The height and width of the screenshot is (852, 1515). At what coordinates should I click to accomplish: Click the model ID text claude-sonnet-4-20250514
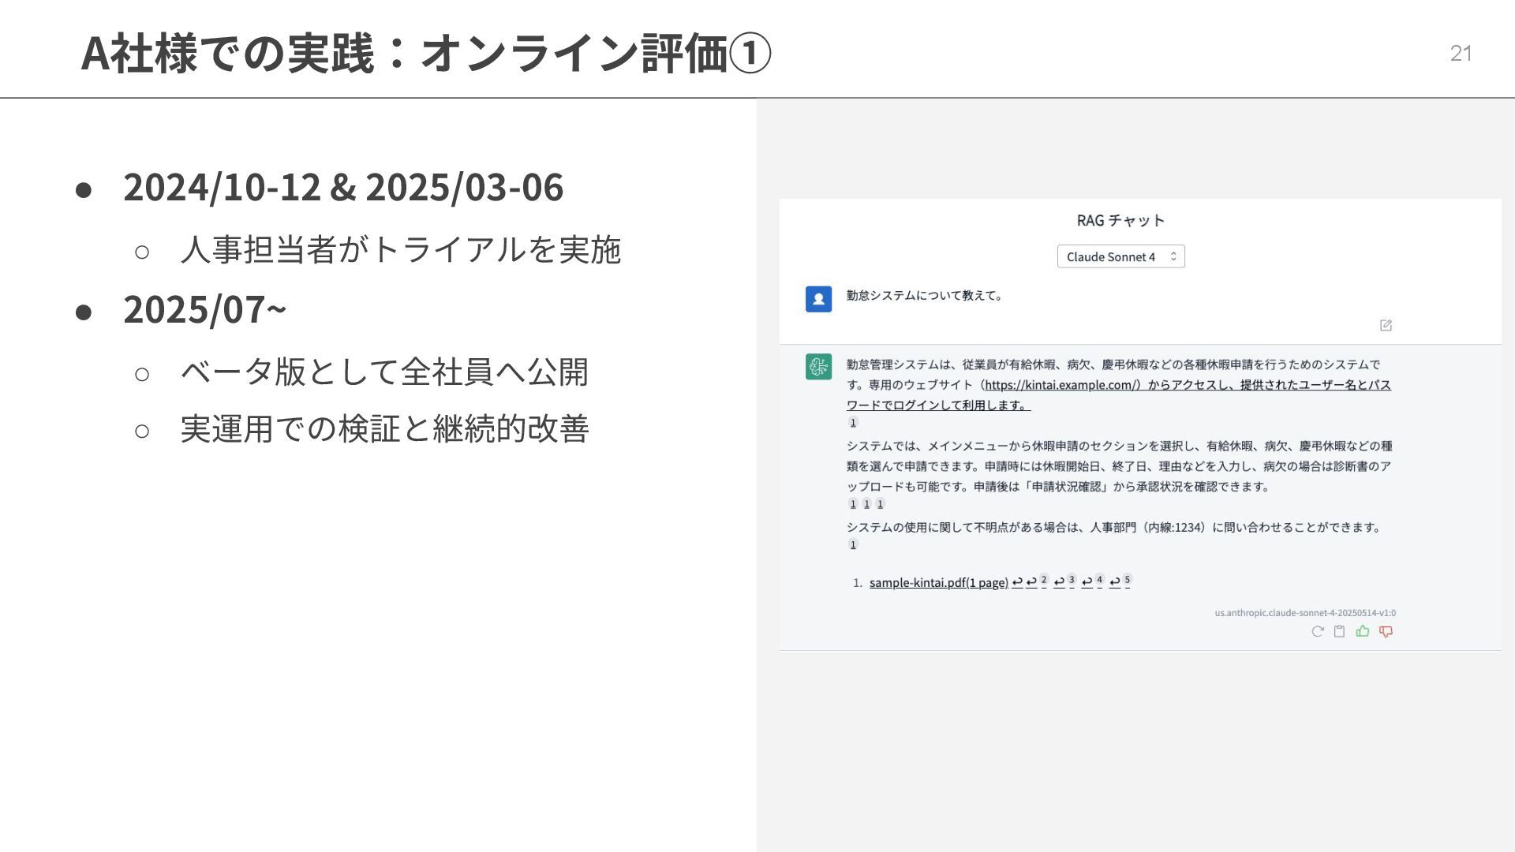(x=1304, y=613)
